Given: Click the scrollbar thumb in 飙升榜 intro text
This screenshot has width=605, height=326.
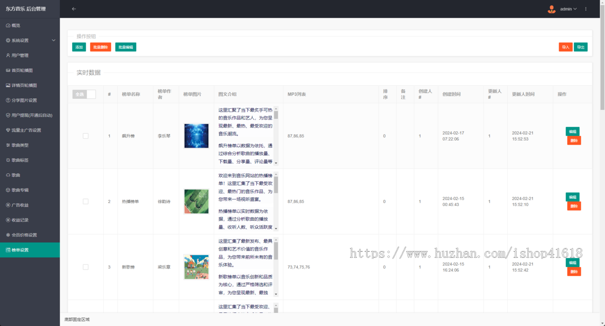Looking at the screenshot, I should [276, 115].
